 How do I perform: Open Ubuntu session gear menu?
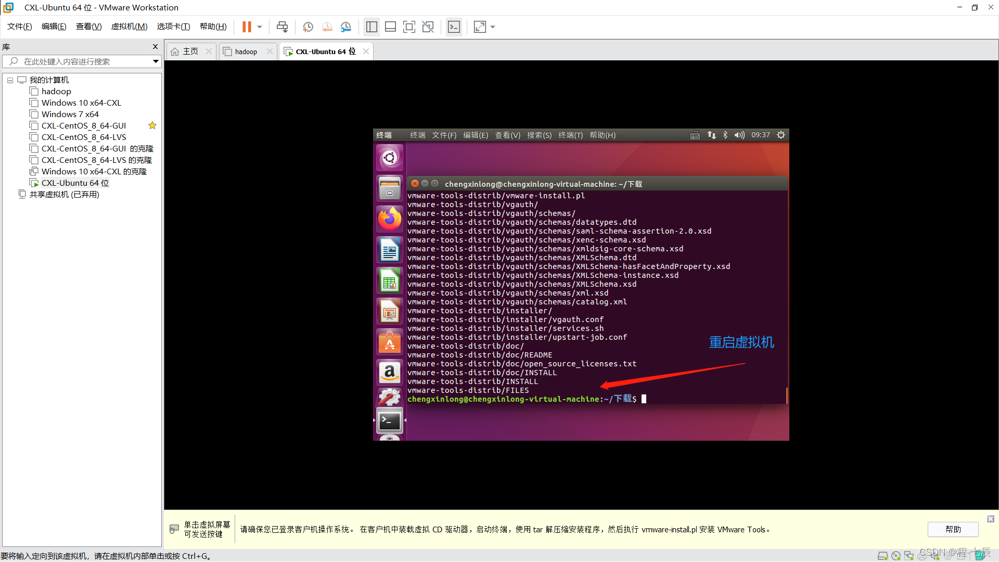780,135
